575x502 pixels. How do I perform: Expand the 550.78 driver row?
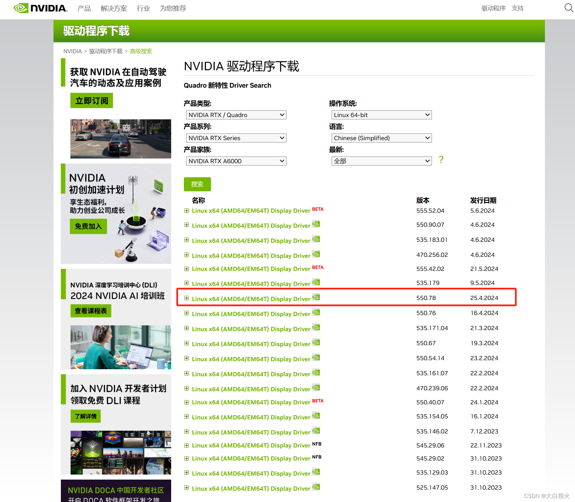click(x=187, y=298)
